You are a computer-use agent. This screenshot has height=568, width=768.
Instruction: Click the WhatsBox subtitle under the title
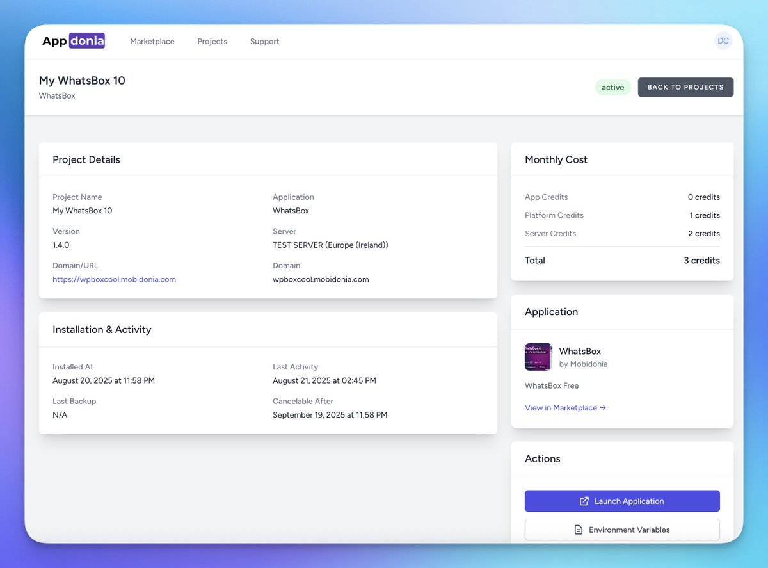point(57,96)
